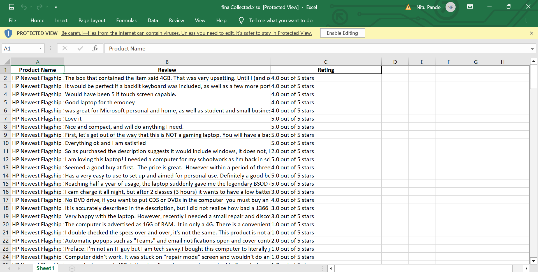
Task: Click the Tell me what you want to do box
Action: pos(281,20)
